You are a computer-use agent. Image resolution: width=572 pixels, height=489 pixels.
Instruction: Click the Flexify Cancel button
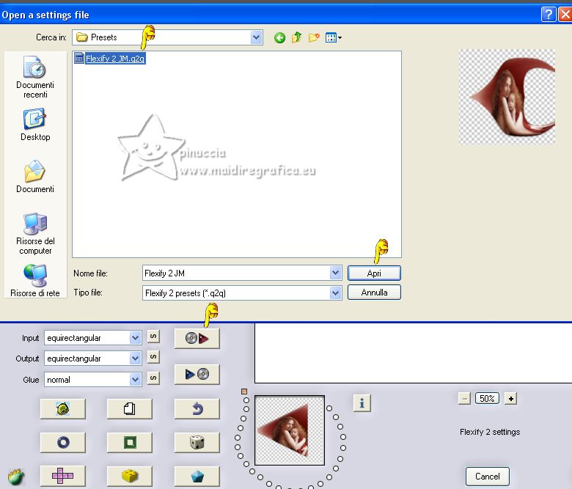(x=488, y=477)
